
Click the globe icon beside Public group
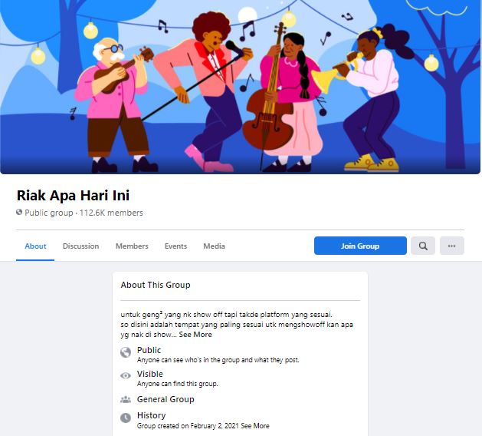point(19,212)
